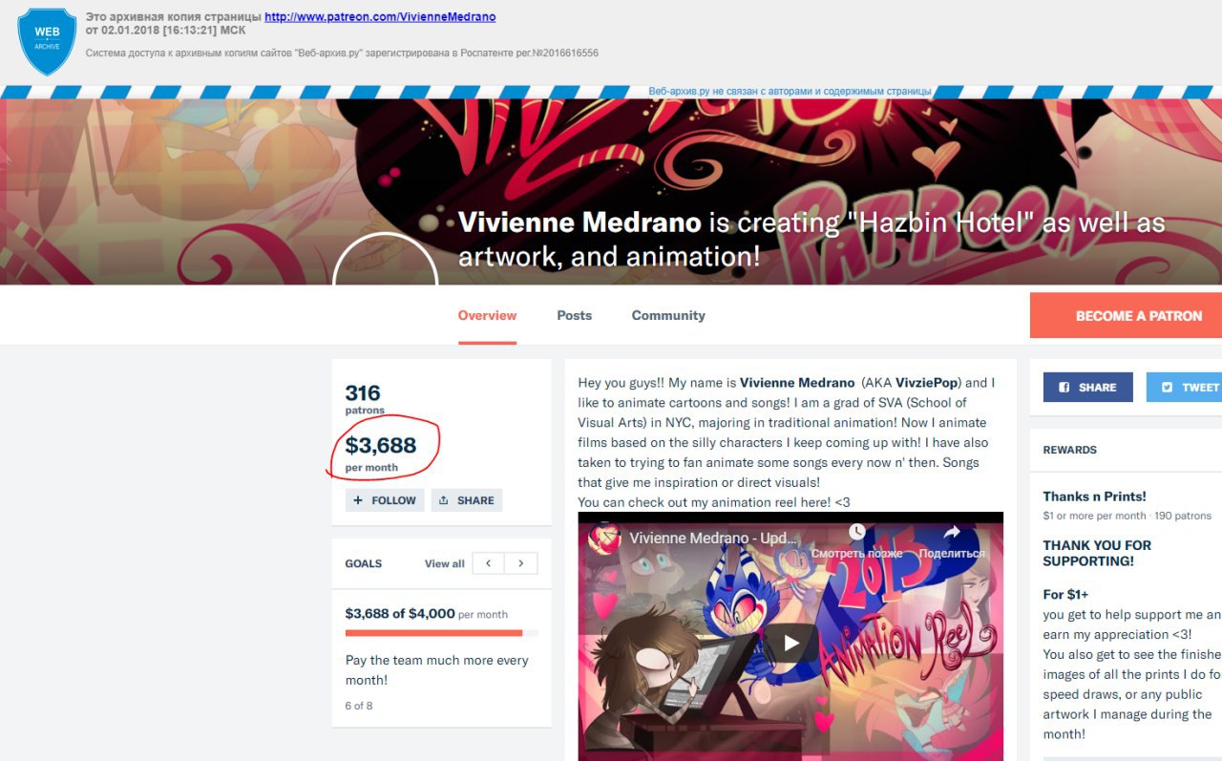Viewport: 1222px width, 761px height.
Task: Click the share arrow icon on video
Action: [952, 532]
